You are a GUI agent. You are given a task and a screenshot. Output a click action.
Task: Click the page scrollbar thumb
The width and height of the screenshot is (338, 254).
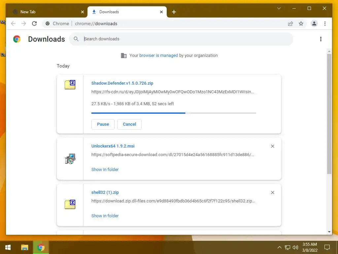pyautogui.click(x=329, y=114)
